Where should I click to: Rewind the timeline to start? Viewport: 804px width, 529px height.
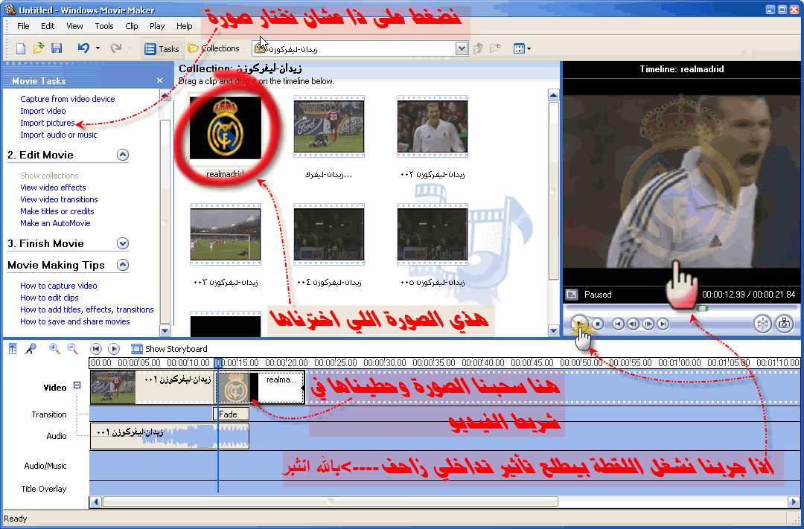(95, 349)
